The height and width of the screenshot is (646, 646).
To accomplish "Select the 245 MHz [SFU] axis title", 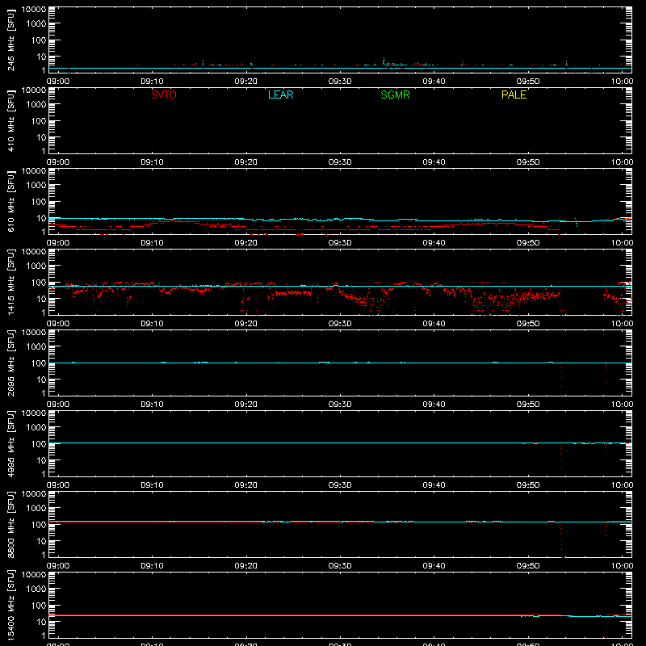I will (x=10, y=40).
